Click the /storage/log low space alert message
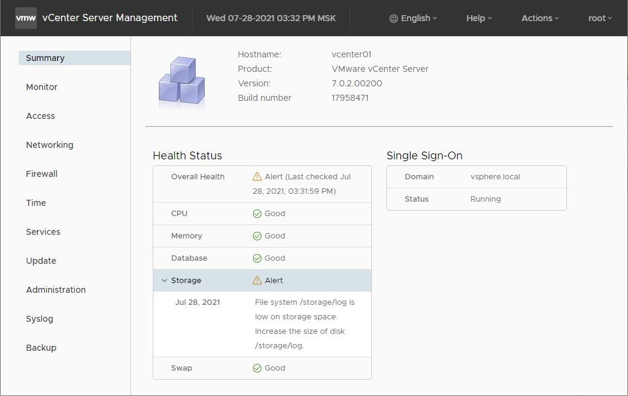Viewport: 628px width, 396px height. coord(305,324)
